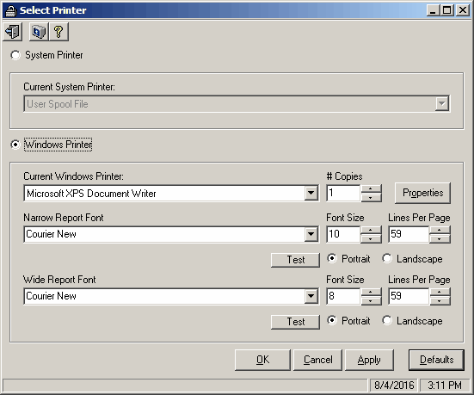Click the Narrow Report Font Size field
The width and height of the screenshot is (474, 395).
344,234
